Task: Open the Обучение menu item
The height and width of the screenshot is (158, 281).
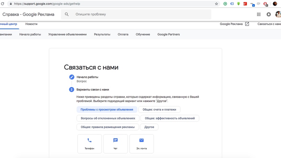Action: 143,34
